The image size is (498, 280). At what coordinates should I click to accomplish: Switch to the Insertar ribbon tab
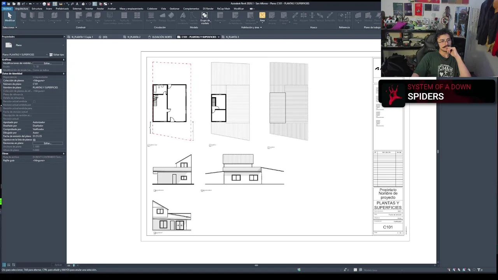coord(89,9)
